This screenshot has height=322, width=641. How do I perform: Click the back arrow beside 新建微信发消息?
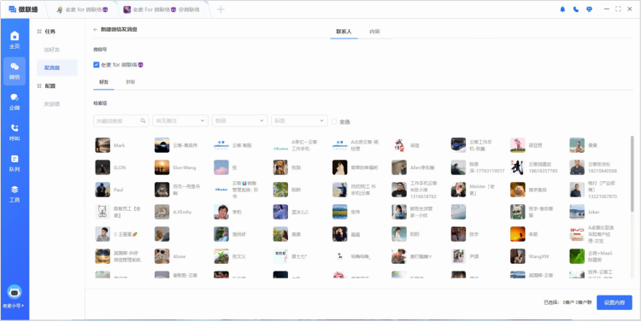point(95,29)
